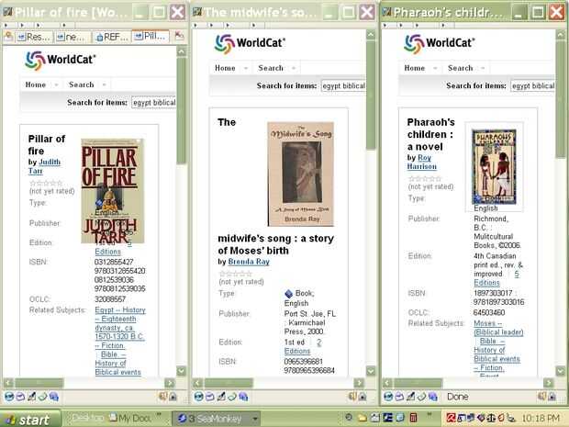Open ChatZilla icon in Pharaoh's children status bar
569x427 pixels.
433,397
